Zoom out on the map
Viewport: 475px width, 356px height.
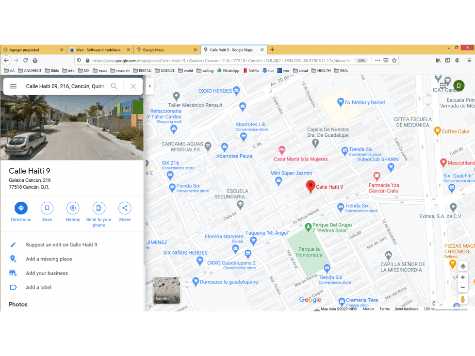[x=462, y=288]
